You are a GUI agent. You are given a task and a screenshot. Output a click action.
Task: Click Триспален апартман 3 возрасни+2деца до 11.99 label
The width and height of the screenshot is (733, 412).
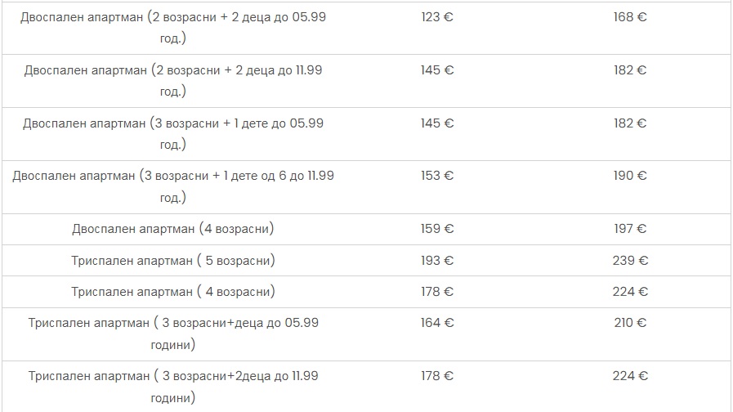pos(173,387)
